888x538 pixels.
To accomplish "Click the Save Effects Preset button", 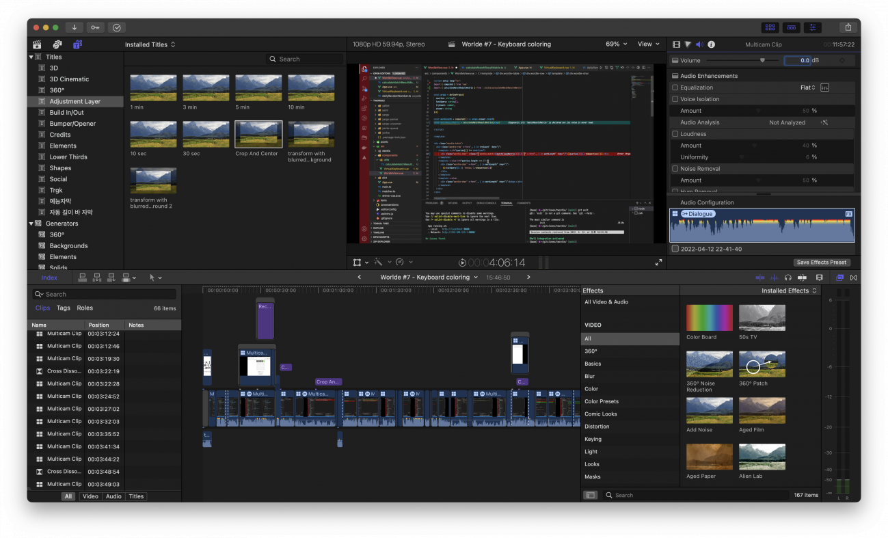I will click(822, 263).
